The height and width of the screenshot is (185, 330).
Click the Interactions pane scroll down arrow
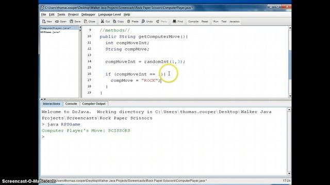289,174
